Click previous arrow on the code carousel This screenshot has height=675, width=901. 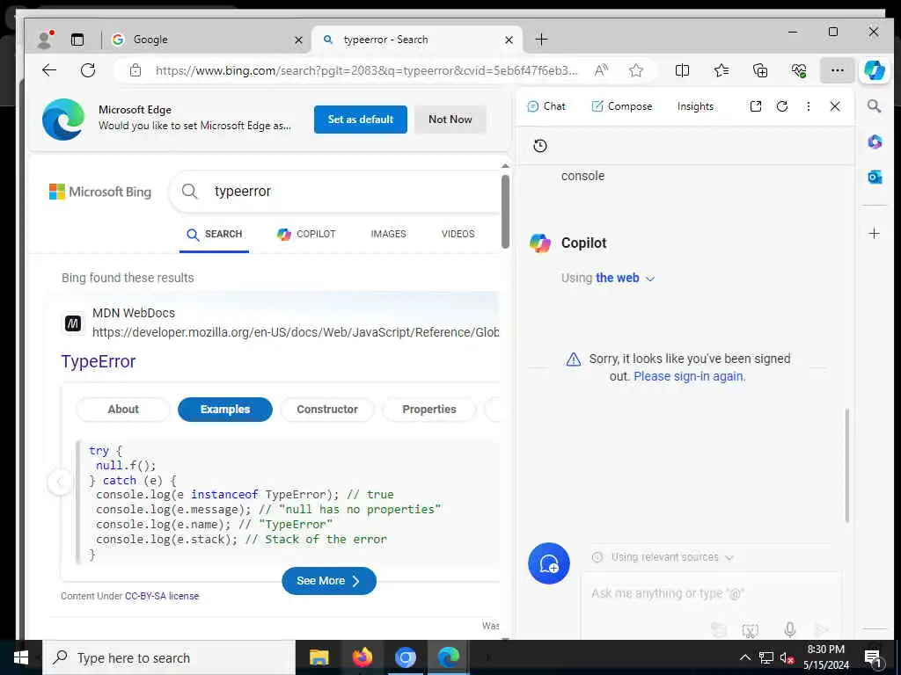pos(60,482)
